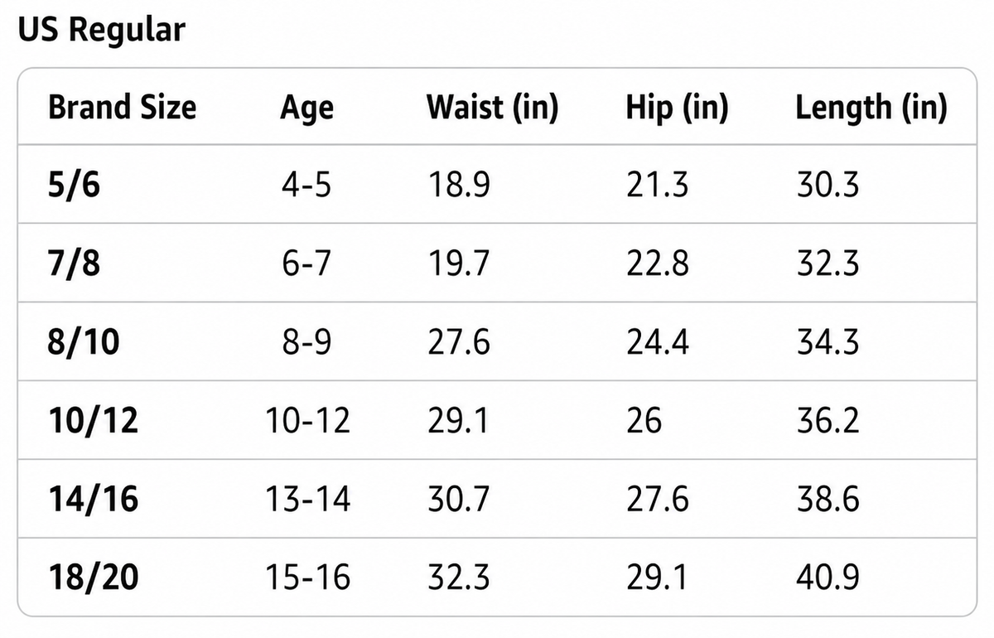Click the Age column header
This screenshot has width=994, height=638.
coord(306,108)
